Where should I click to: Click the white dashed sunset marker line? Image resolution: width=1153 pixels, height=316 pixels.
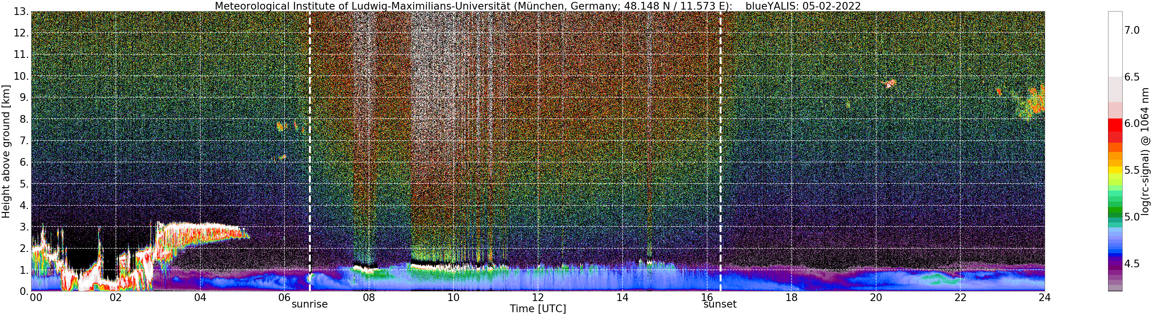click(x=721, y=151)
